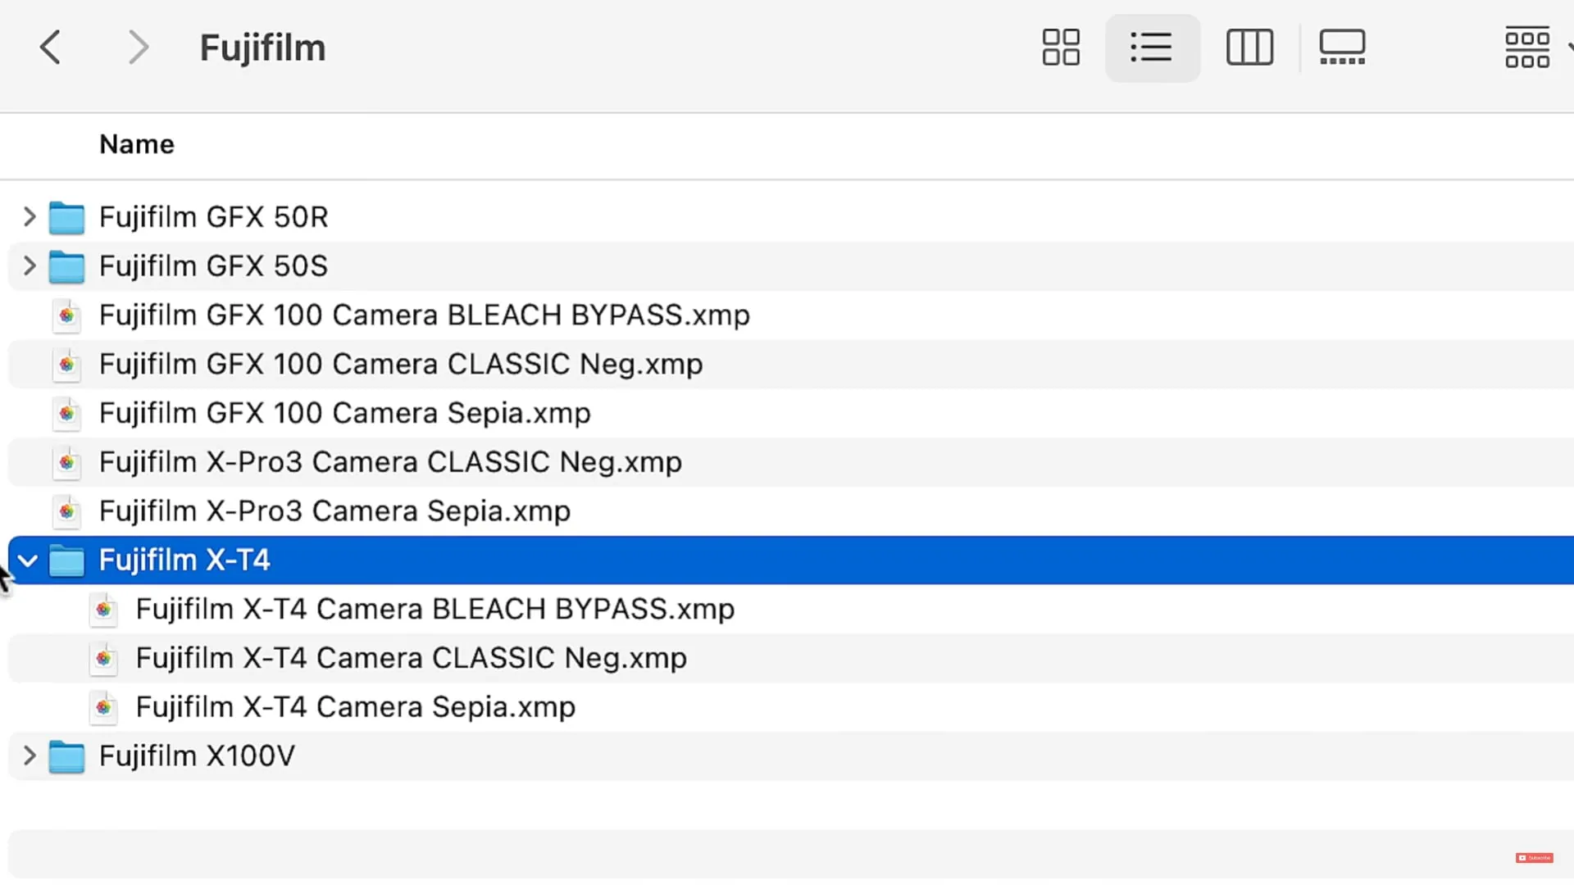This screenshot has width=1574, height=885.
Task: Expand the Fujifilm GFX 50S folder
Action: [x=30, y=266]
